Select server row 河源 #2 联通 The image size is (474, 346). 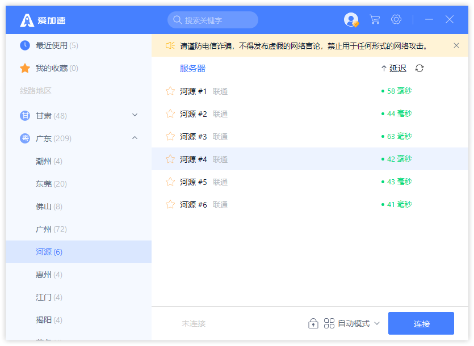coord(310,113)
